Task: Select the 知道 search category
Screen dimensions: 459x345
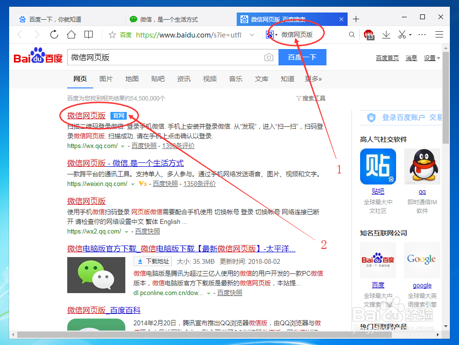Action: 288,79
